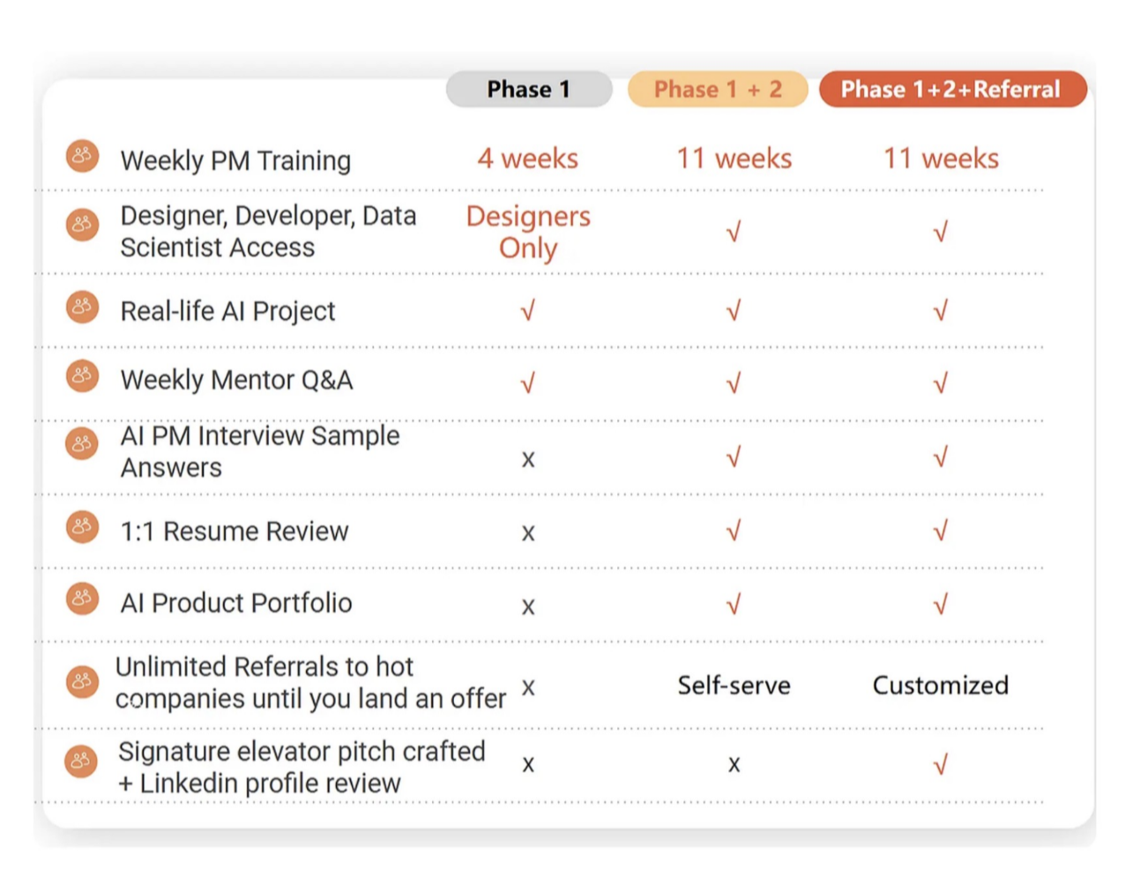Click the Customized referrals text
Image resolution: width=1125 pixels, height=884 pixels.
point(940,685)
